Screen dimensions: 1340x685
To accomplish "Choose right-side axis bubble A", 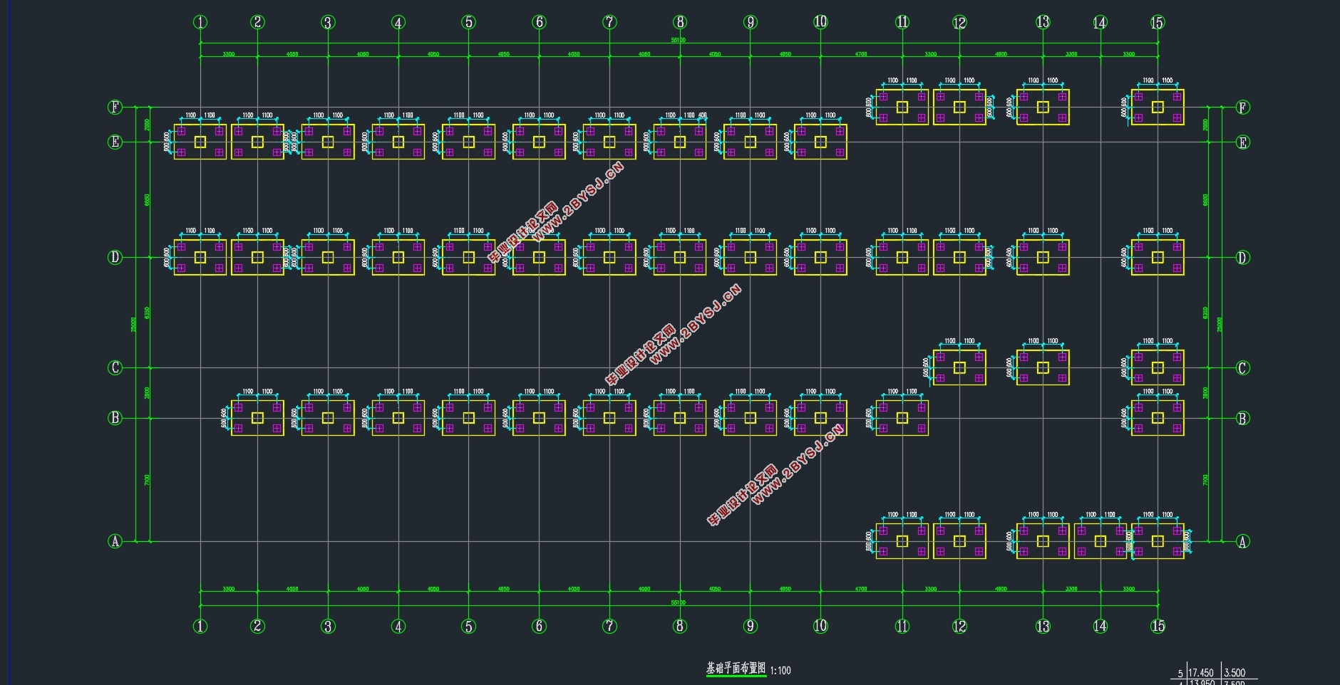I will point(1242,541).
